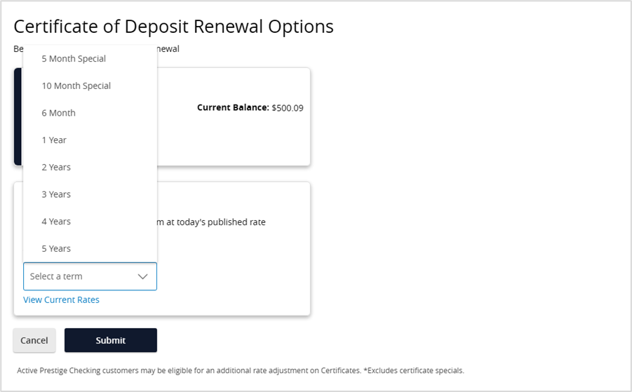Click the Select a term placeholder text
The height and width of the screenshot is (392, 632).
point(56,276)
